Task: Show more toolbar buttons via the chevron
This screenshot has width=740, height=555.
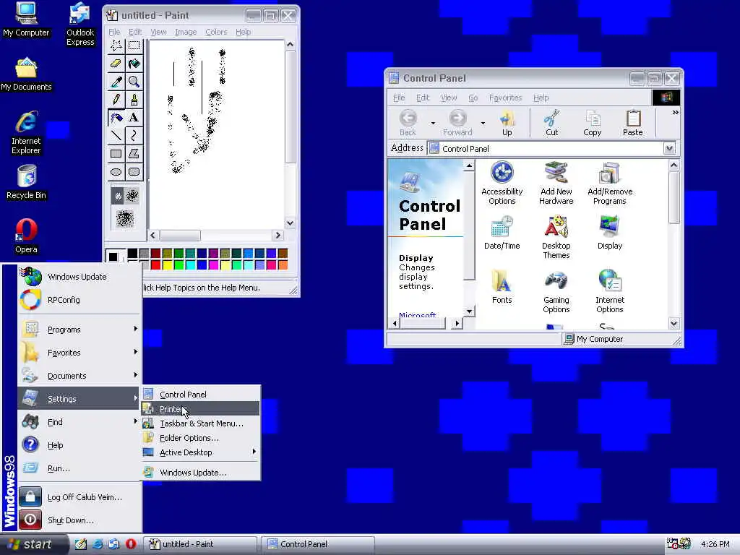Action: 676,112
